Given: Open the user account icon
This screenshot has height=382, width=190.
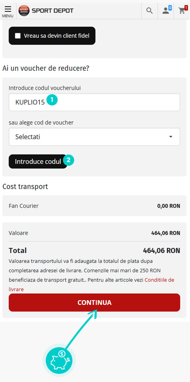Looking at the screenshot, I should (x=165, y=11).
